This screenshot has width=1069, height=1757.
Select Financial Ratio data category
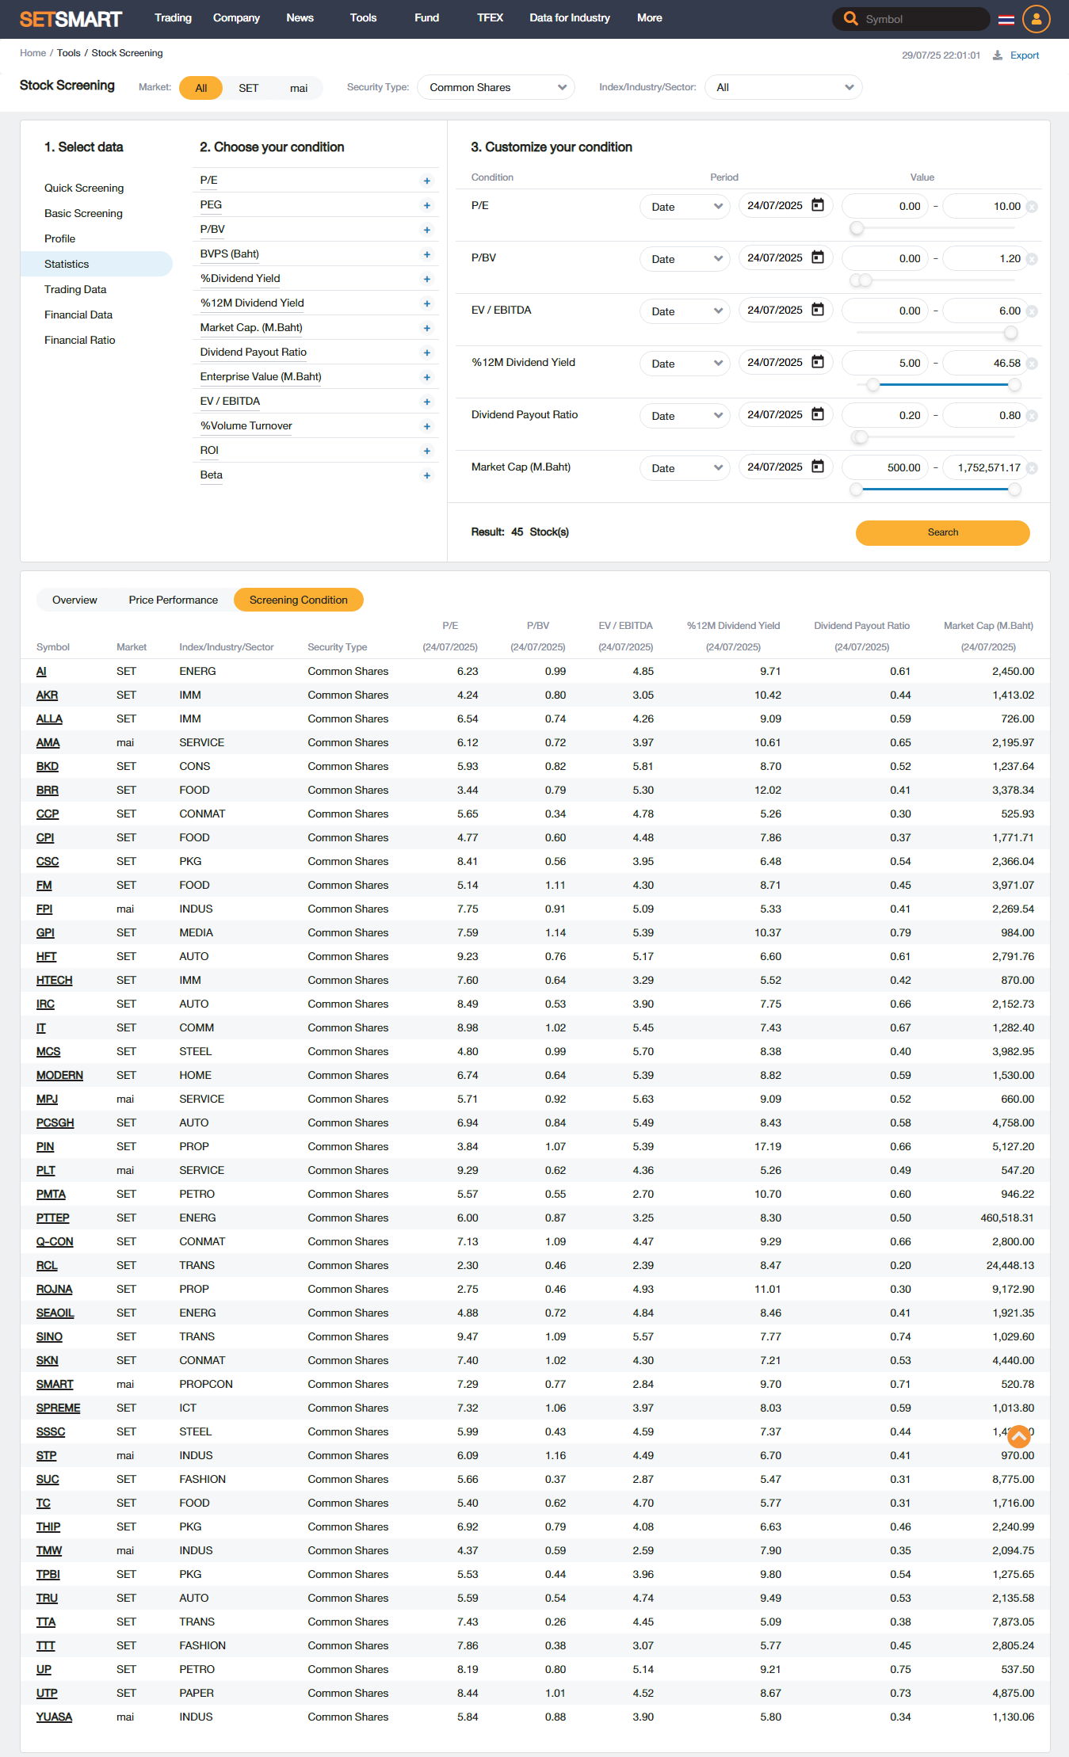(80, 340)
